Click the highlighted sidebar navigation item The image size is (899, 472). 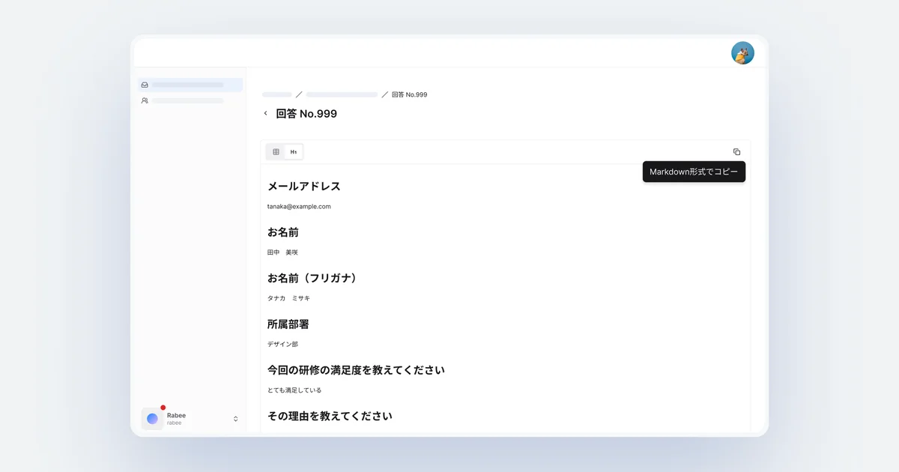pos(190,85)
